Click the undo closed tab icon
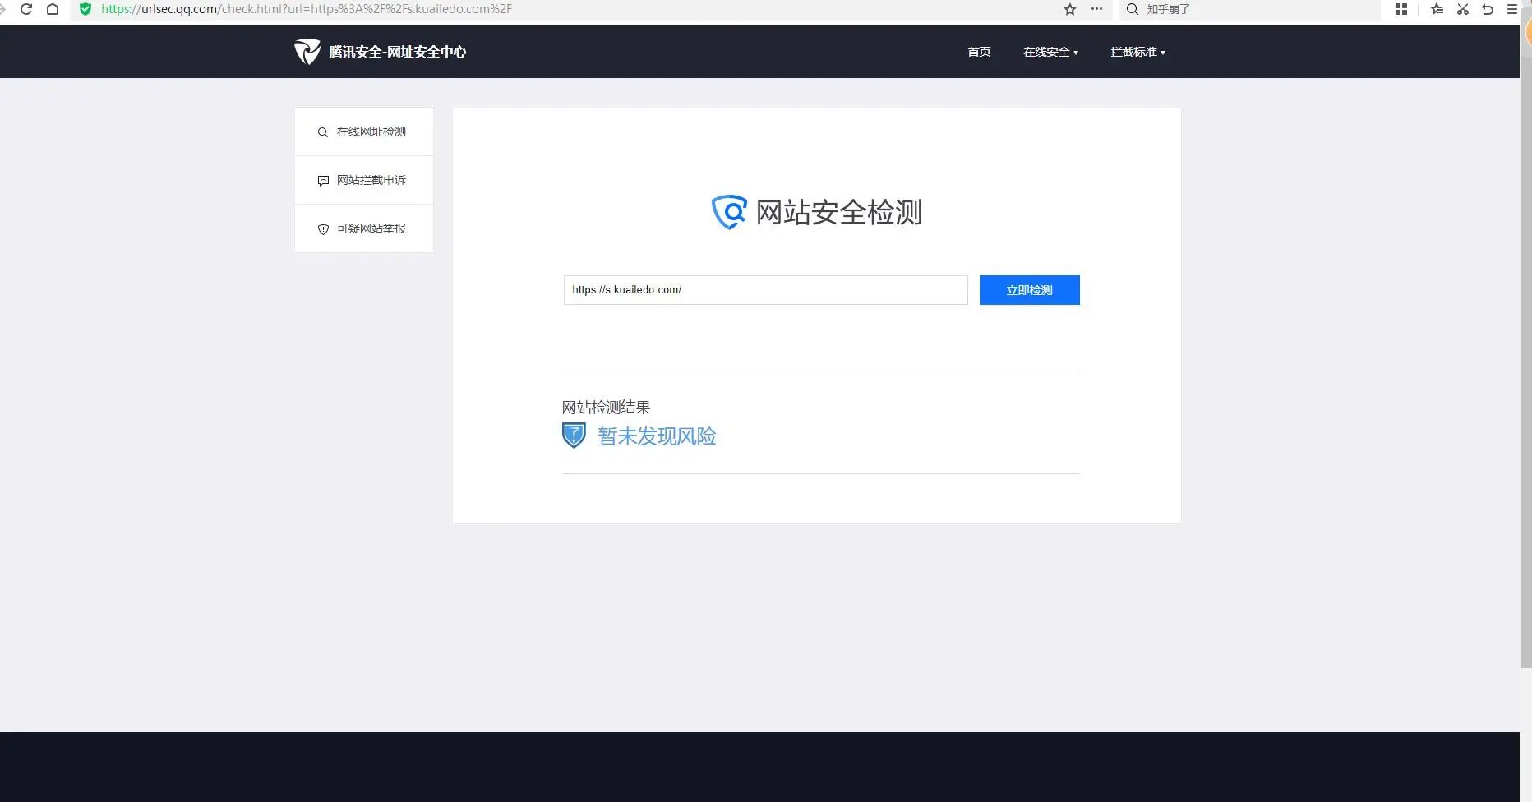This screenshot has height=802, width=1532. pyautogui.click(x=1488, y=9)
